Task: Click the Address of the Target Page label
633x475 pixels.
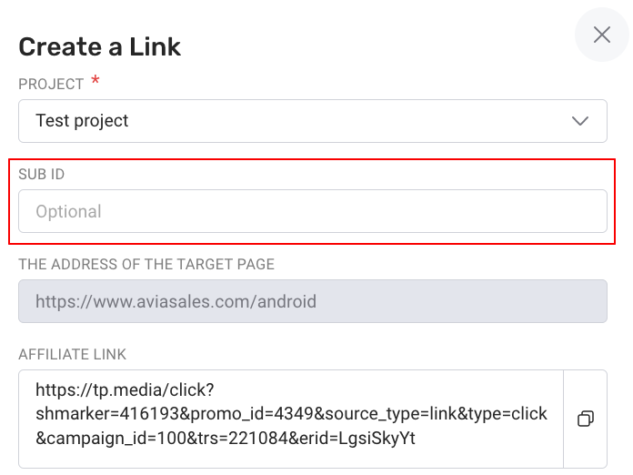Action: pos(146,265)
